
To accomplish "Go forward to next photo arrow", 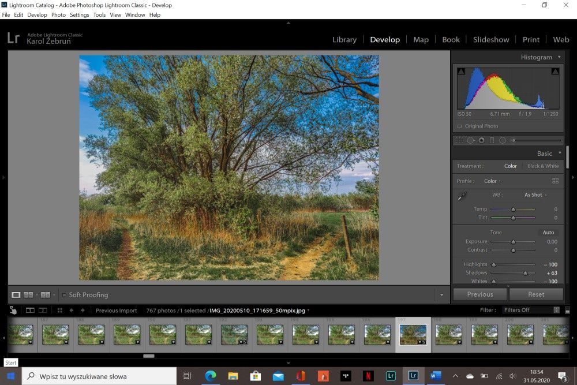I will 83,311.
